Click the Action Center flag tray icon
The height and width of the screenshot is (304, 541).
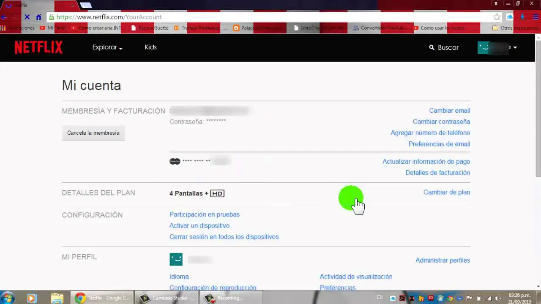[x=469, y=299]
